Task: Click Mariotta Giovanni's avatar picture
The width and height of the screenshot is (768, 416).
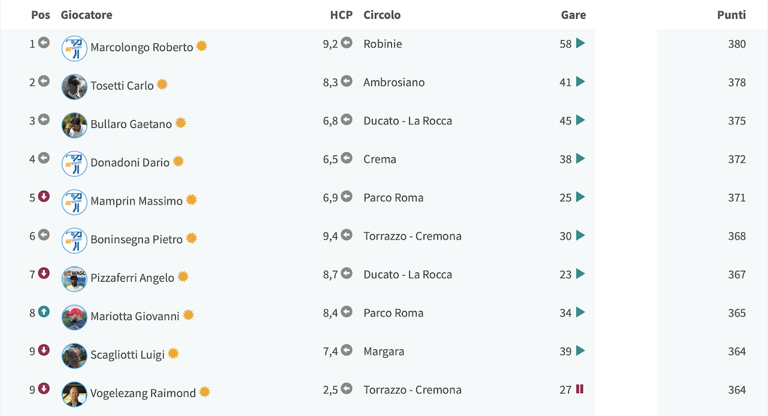Action: pyautogui.click(x=74, y=318)
